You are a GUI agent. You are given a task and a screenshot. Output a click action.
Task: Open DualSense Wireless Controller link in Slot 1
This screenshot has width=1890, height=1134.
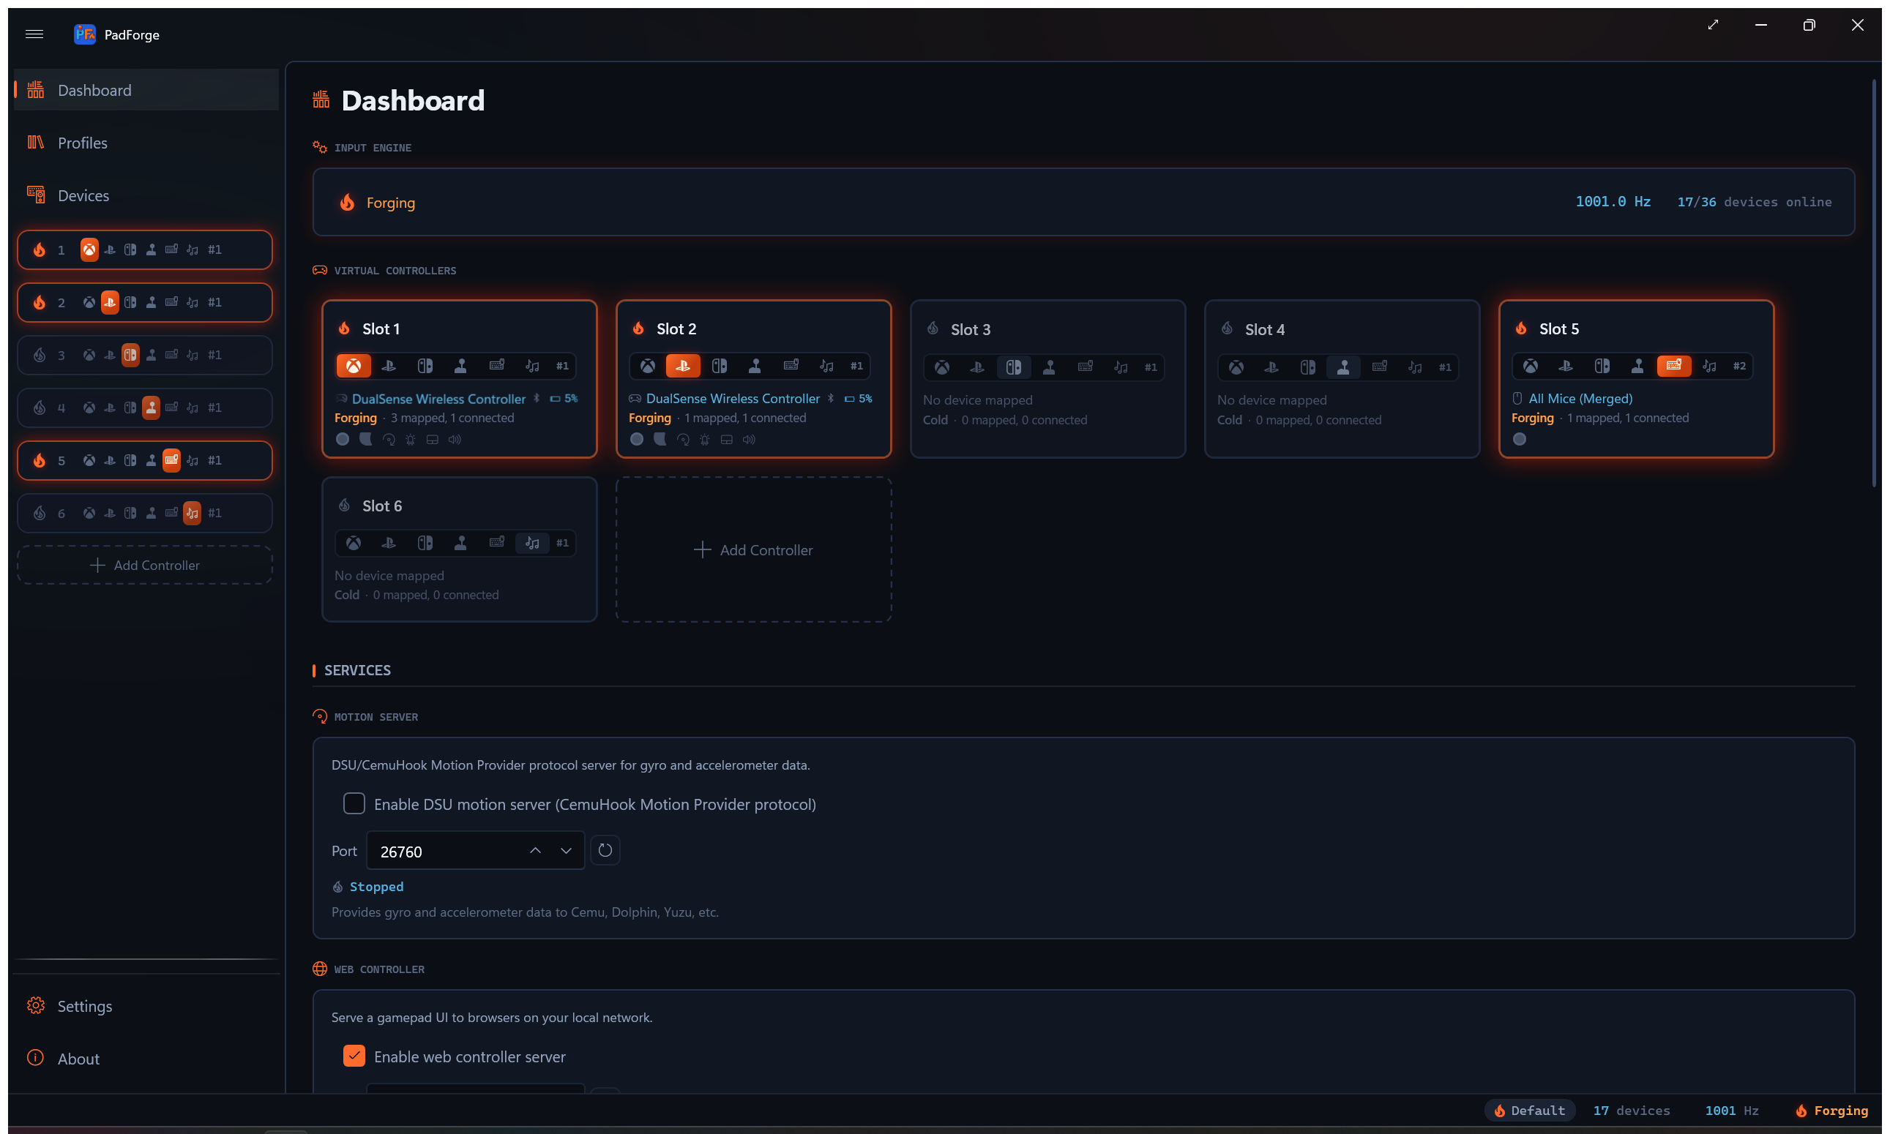click(x=439, y=399)
